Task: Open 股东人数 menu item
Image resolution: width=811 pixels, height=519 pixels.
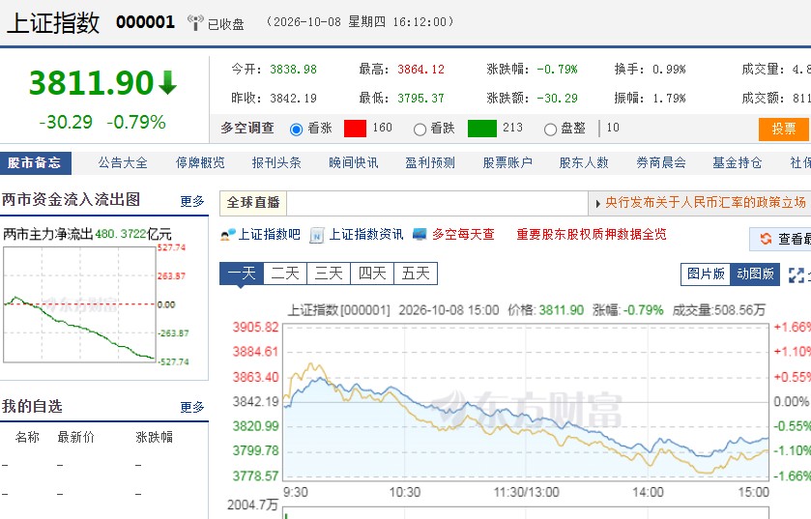Action: coord(584,162)
